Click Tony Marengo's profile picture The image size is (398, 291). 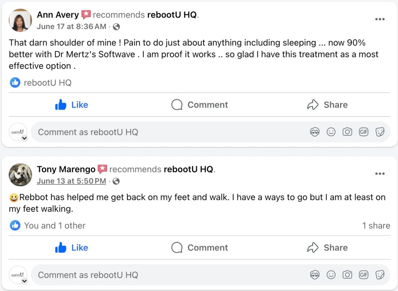[21, 175]
